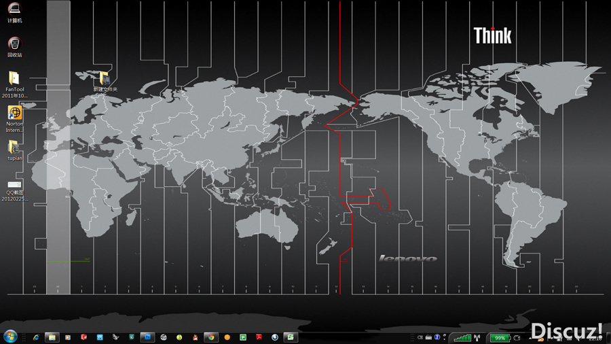
Task: Click the power plug icon beside battery
Action: [x=517, y=338]
